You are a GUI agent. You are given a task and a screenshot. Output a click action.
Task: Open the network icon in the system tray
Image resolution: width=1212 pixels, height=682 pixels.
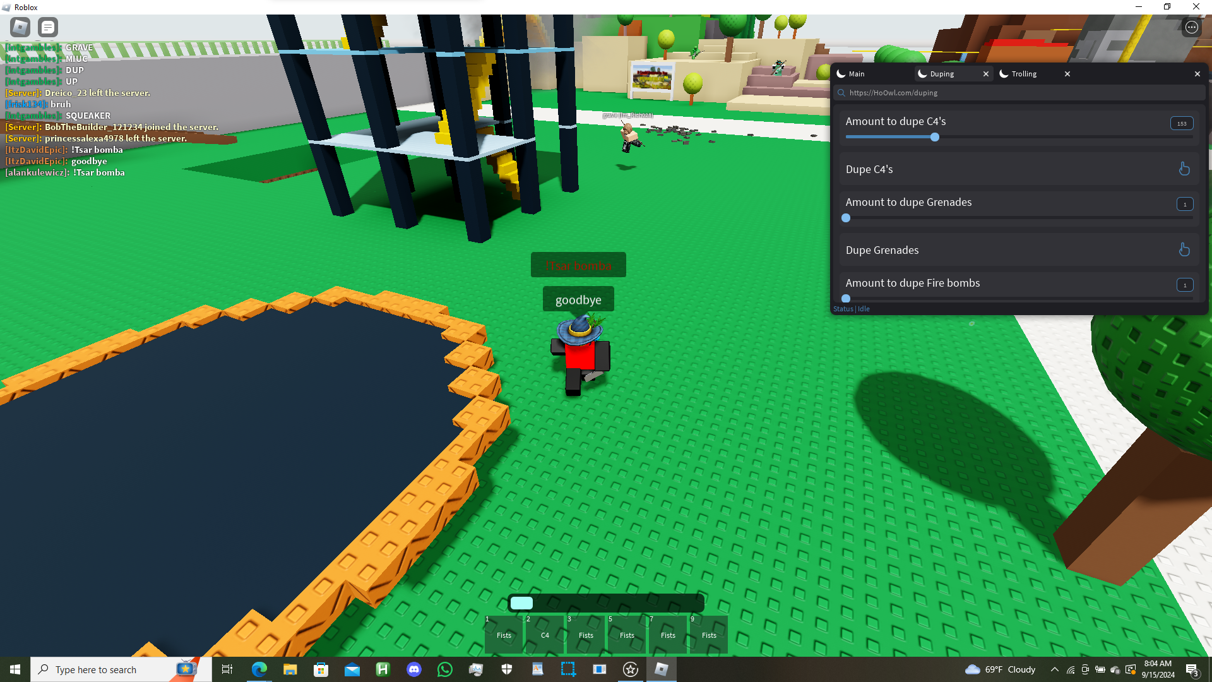(1071, 669)
